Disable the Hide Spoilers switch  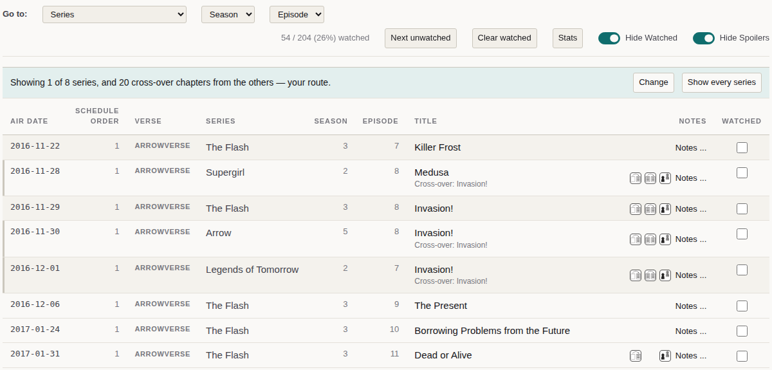704,38
